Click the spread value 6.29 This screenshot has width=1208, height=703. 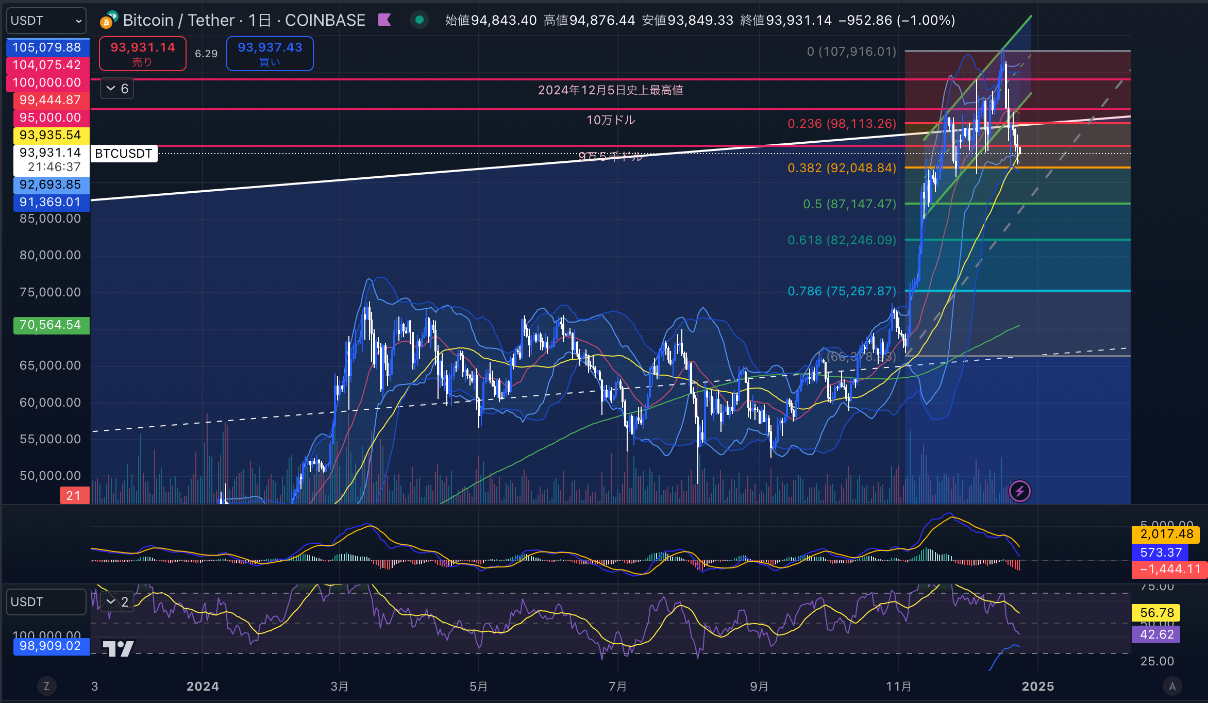(206, 54)
